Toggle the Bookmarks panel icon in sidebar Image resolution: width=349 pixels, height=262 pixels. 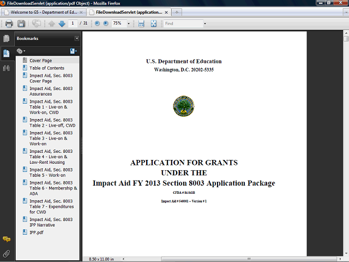(7, 53)
